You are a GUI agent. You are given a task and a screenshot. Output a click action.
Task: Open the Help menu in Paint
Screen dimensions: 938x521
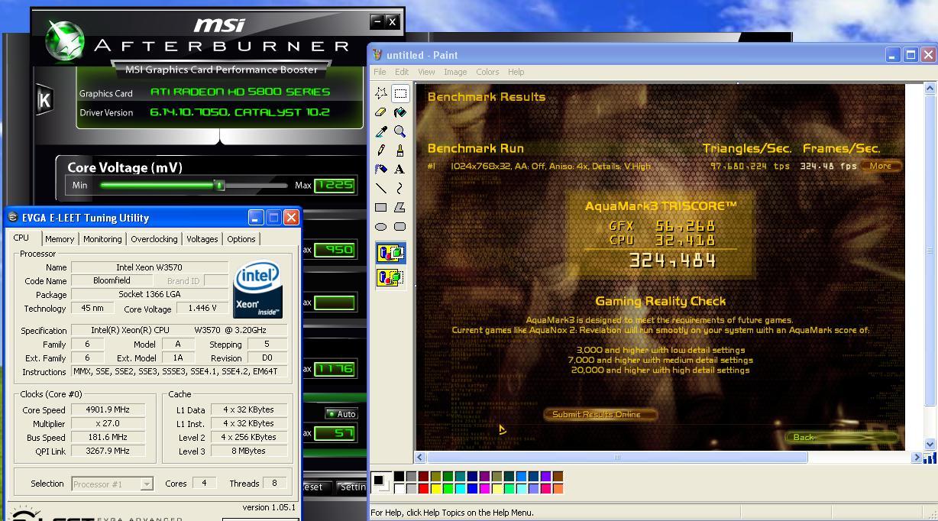(516, 72)
